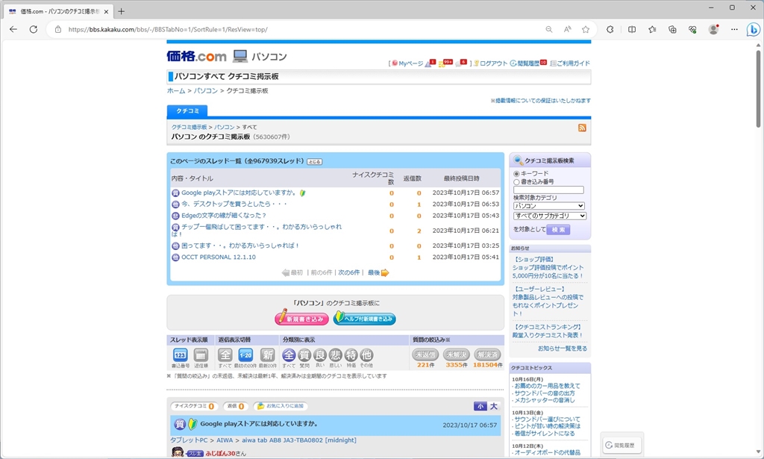Screen dimensions: 764x459
Task: Click the 検索 button
Action: pyautogui.click(x=558, y=230)
